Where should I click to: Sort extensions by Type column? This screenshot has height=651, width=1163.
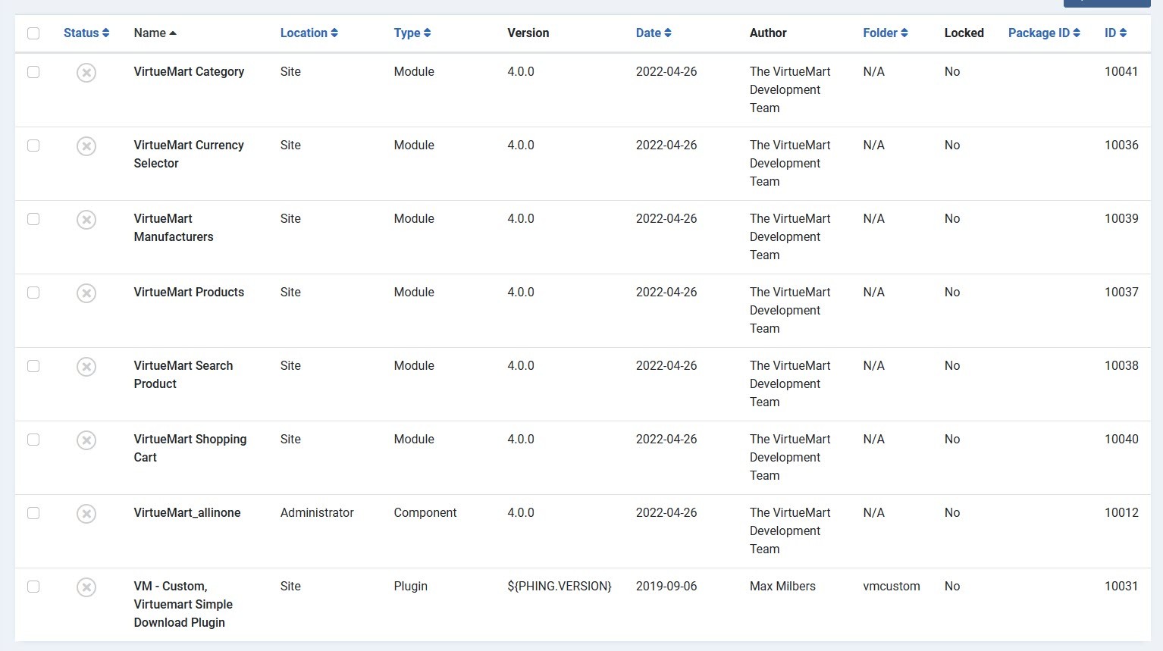(x=412, y=33)
